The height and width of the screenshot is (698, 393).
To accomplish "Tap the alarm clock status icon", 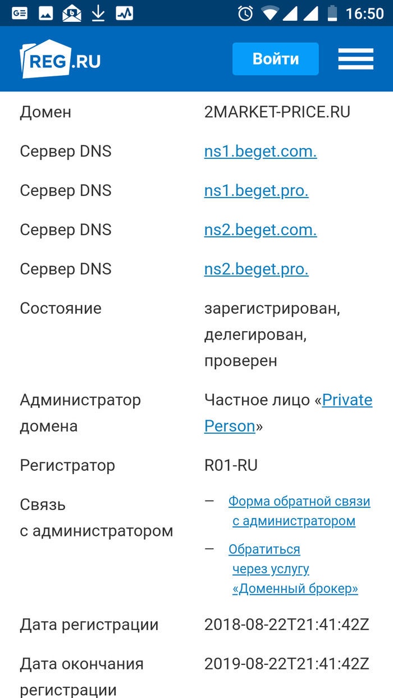I will click(x=245, y=13).
